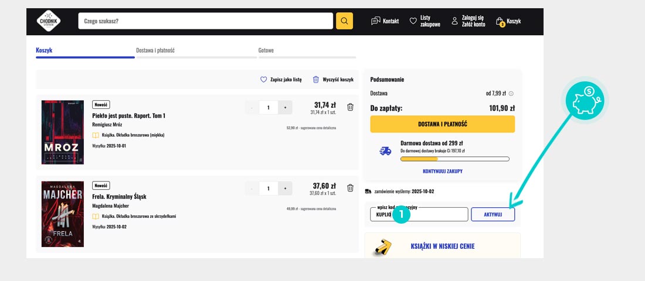Decrease quantity of Frela book
Viewport: 645px width, 281px height.
(252, 189)
